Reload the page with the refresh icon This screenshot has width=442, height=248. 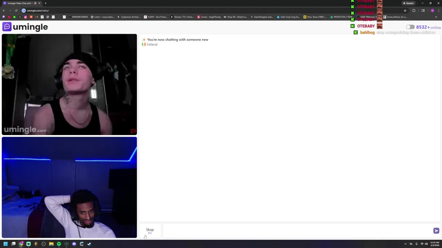pos(16,10)
